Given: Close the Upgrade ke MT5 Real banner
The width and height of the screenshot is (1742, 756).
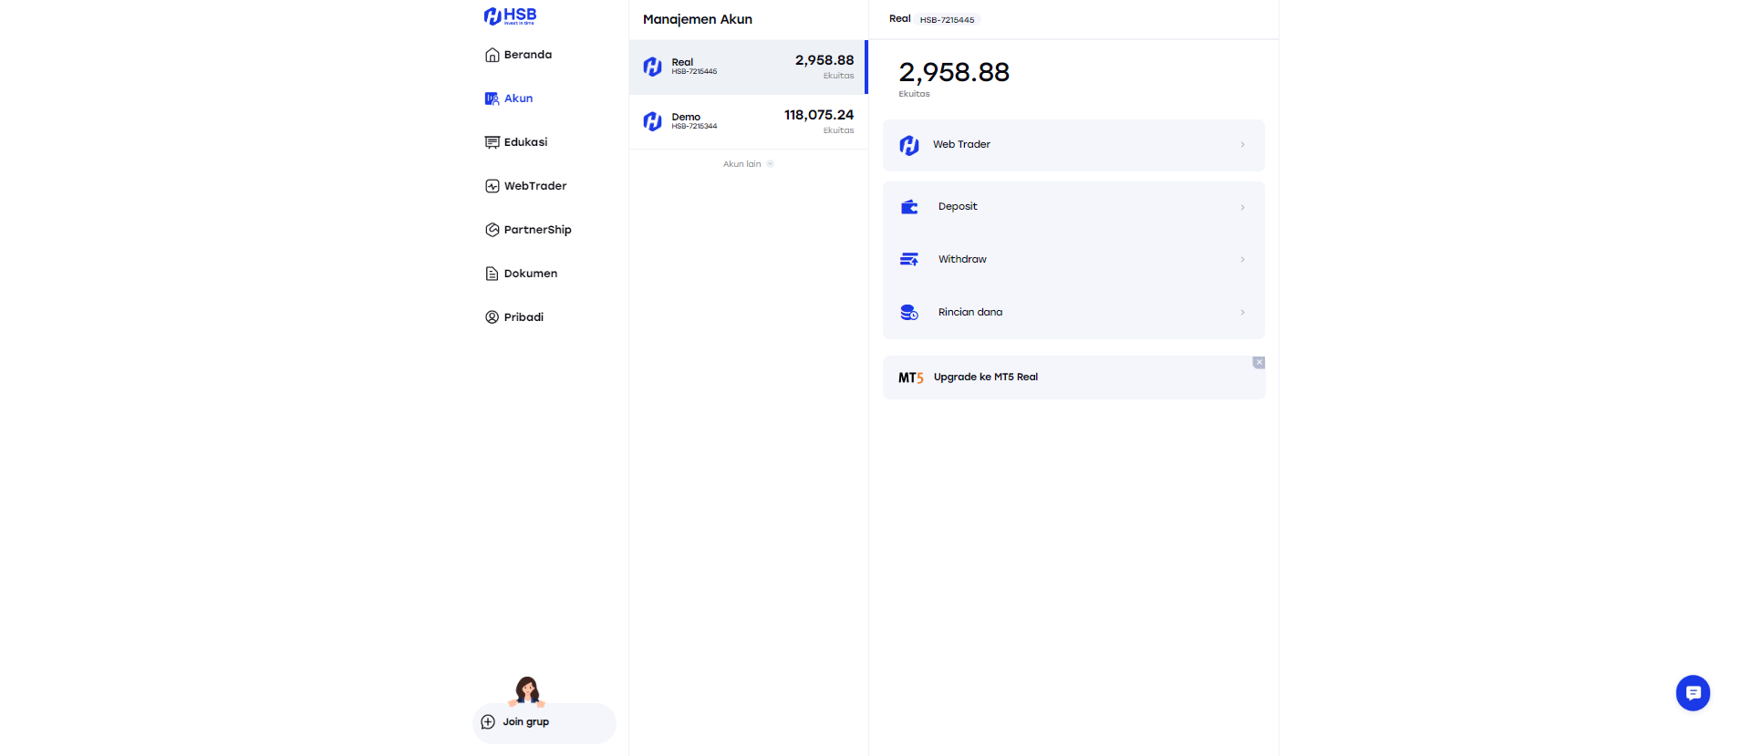Looking at the screenshot, I should coord(1259,363).
